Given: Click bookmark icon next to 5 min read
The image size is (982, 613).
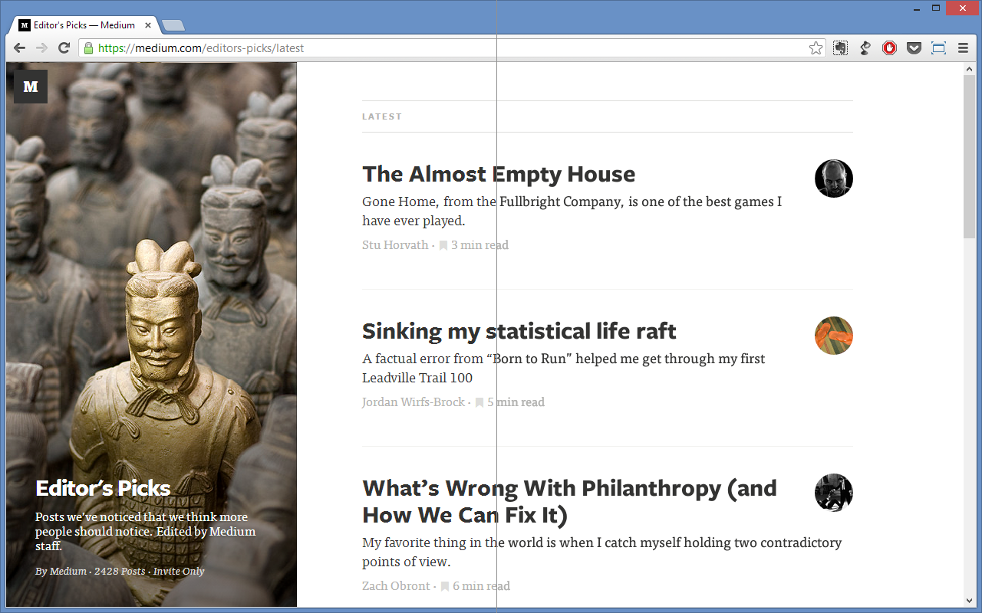Looking at the screenshot, I should click(479, 402).
